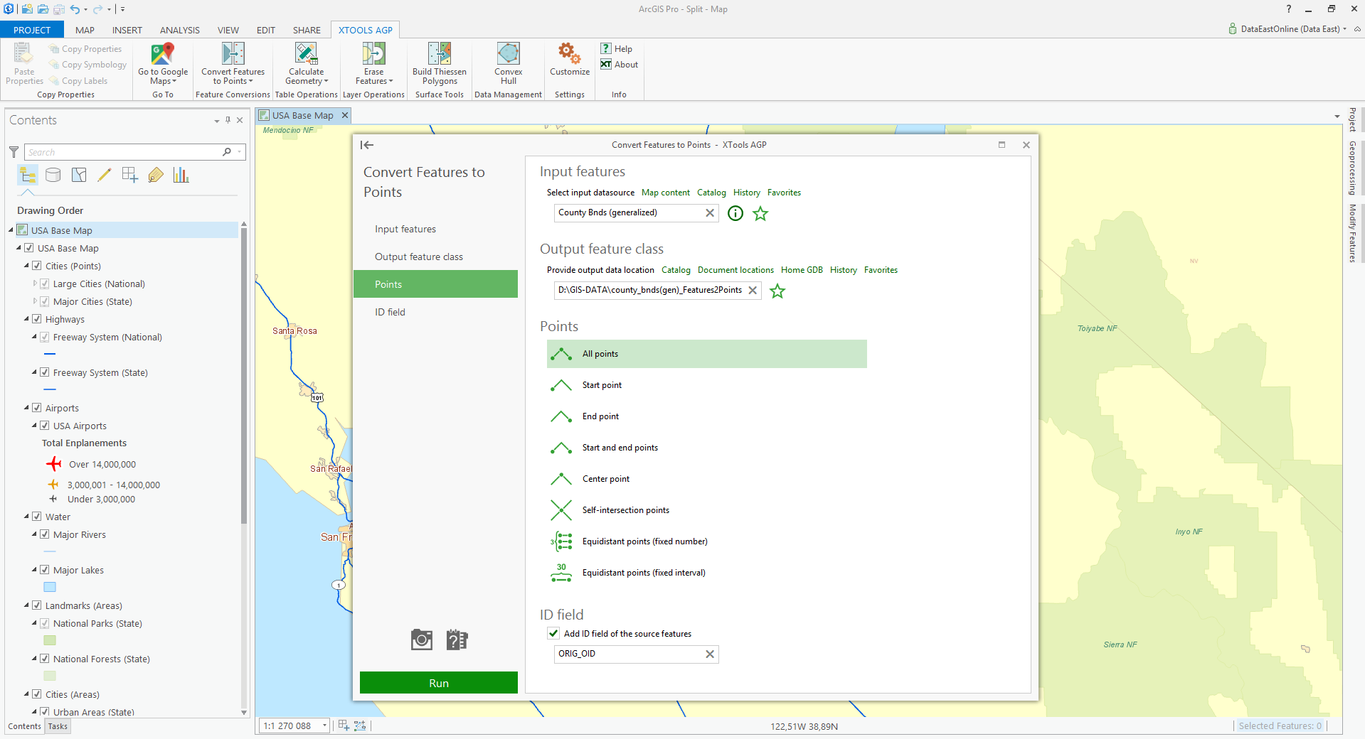Go to Output feature class section
The width and height of the screenshot is (1365, 739).
point(435,257)
